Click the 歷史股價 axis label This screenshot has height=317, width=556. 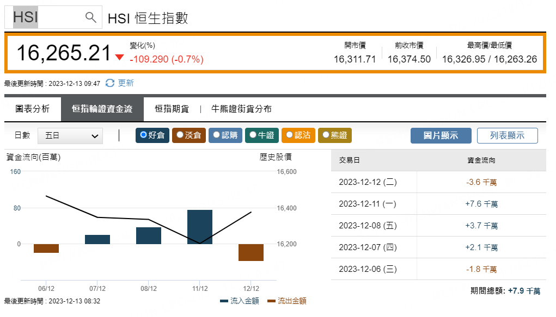276,157
